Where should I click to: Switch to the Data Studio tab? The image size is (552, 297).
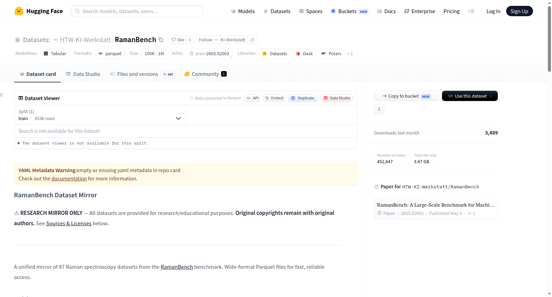pos(83,74)
